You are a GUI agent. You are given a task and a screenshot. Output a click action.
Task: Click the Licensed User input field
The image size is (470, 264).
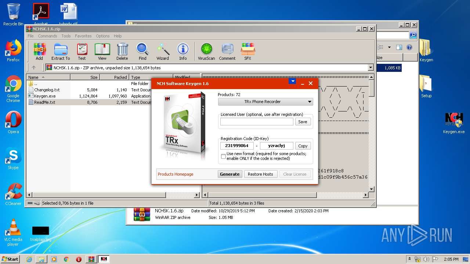[x=257, y=122]
